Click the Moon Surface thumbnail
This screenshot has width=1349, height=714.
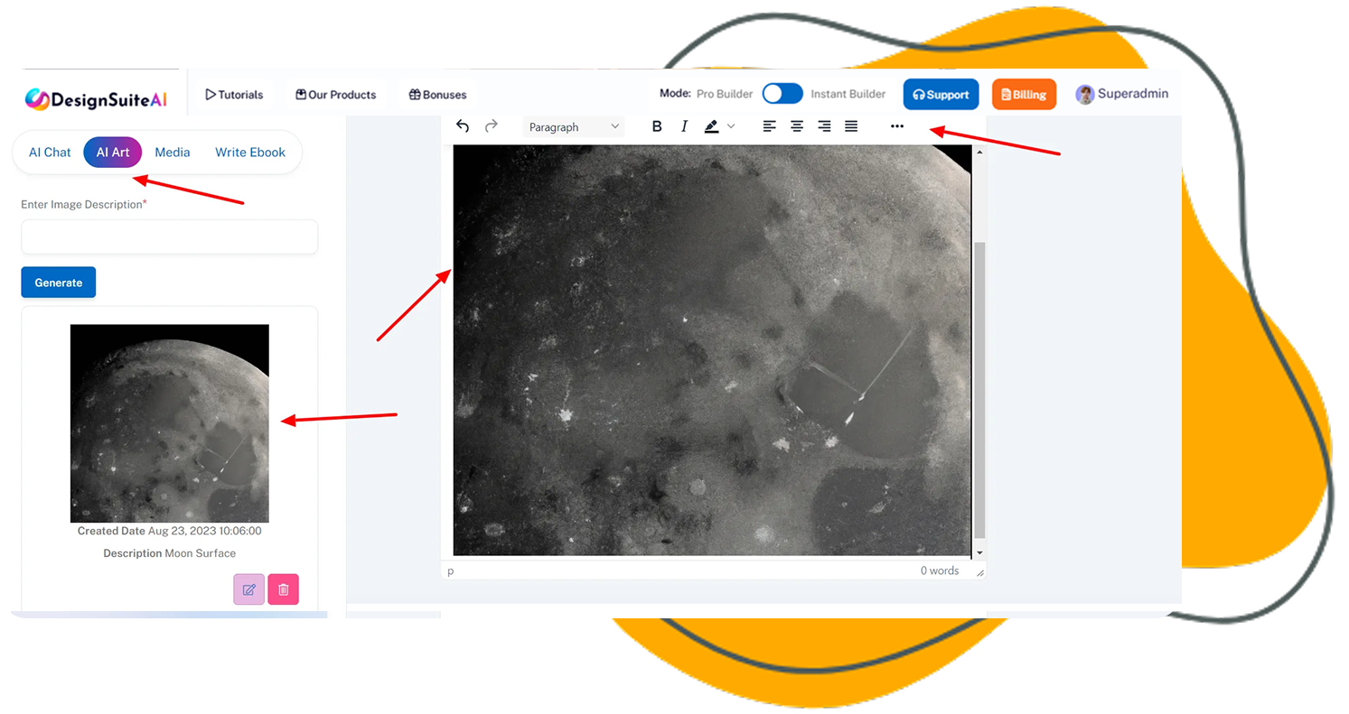[x=170, y=423]
